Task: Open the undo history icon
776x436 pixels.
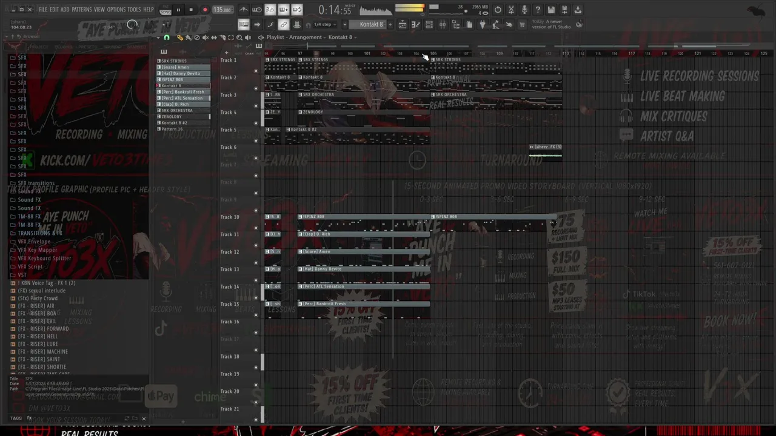Action: point(498,10)
